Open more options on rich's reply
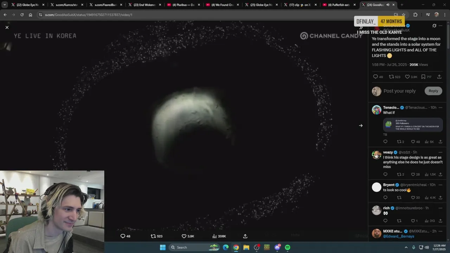This screenshot has height=253, width=450. [441, 208]
